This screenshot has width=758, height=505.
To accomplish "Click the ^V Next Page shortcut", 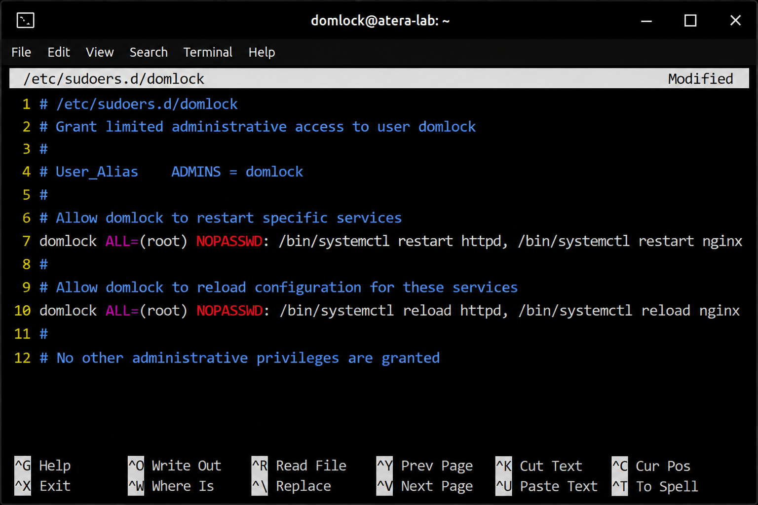I will click(424, 486).
